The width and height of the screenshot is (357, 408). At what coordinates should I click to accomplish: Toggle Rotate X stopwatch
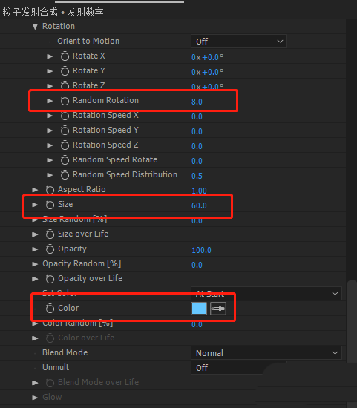coord(65,56)
